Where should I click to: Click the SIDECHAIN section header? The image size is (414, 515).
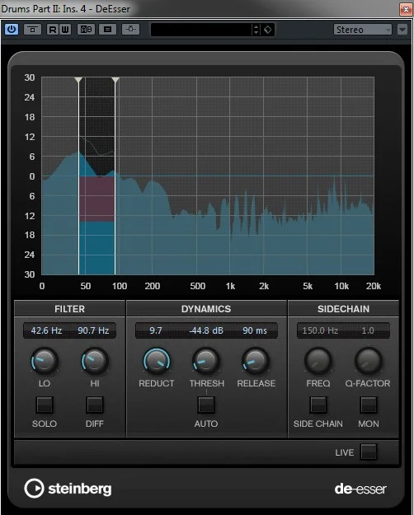(x=343, y=309)
